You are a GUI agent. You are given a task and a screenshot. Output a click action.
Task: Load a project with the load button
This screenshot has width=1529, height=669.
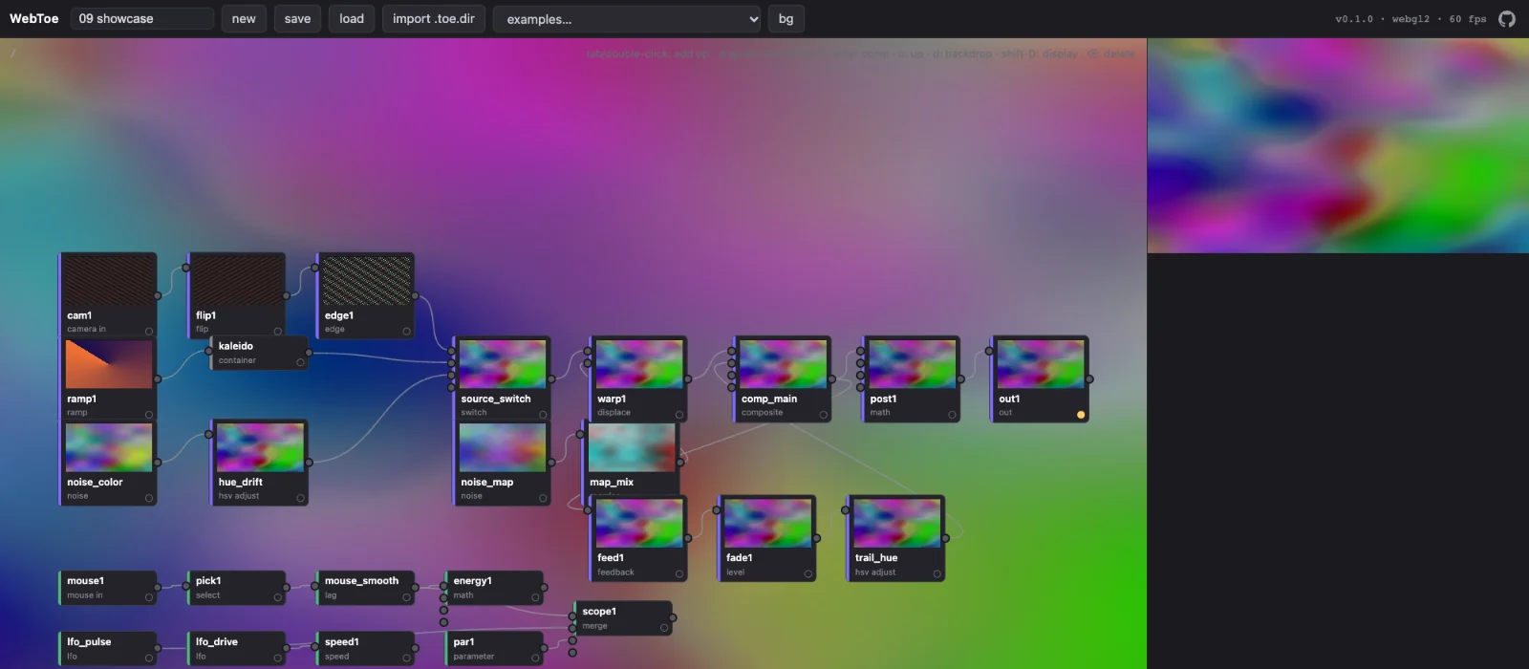[352, 18]
